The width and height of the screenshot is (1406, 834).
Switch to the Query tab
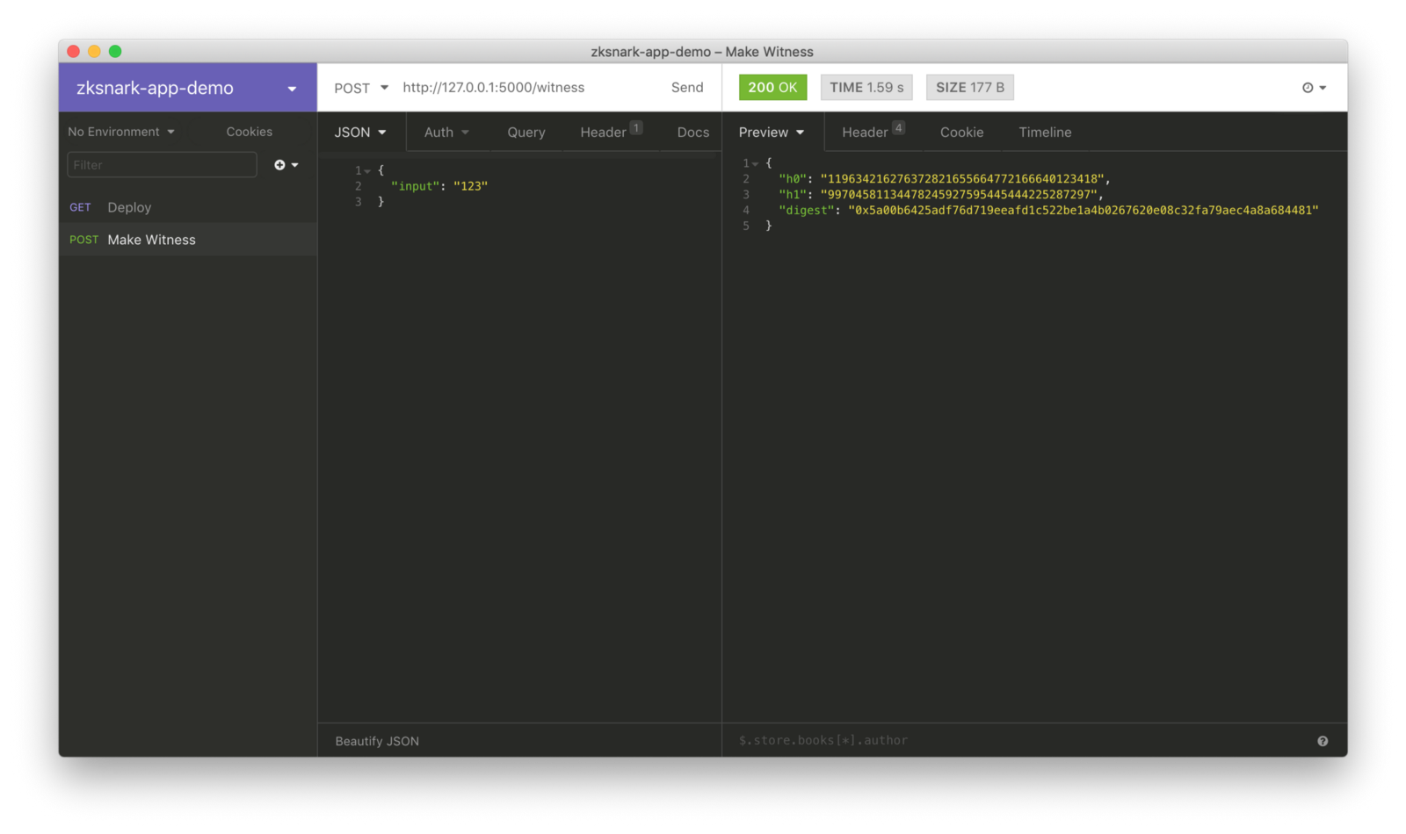pyautogui.click(x=525, y=133)
